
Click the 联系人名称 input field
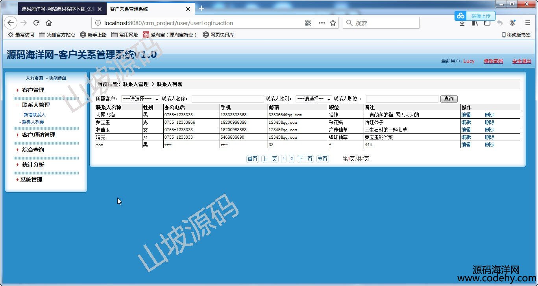point(227,99)
